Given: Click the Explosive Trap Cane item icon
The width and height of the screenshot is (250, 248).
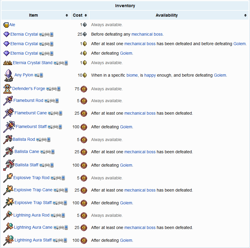Looking at the screenshot, I should (x=8, y=190).
